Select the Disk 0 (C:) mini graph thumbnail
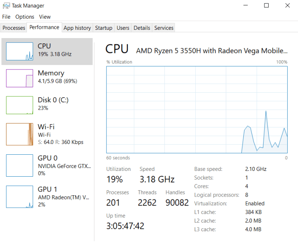298x247 pixels. [19, 105]
